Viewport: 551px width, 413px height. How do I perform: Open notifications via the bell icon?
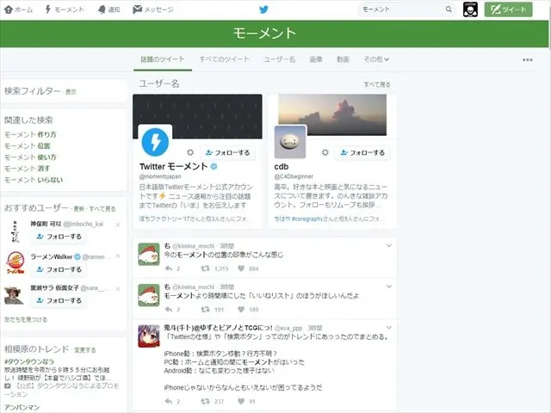coord(102,9)
